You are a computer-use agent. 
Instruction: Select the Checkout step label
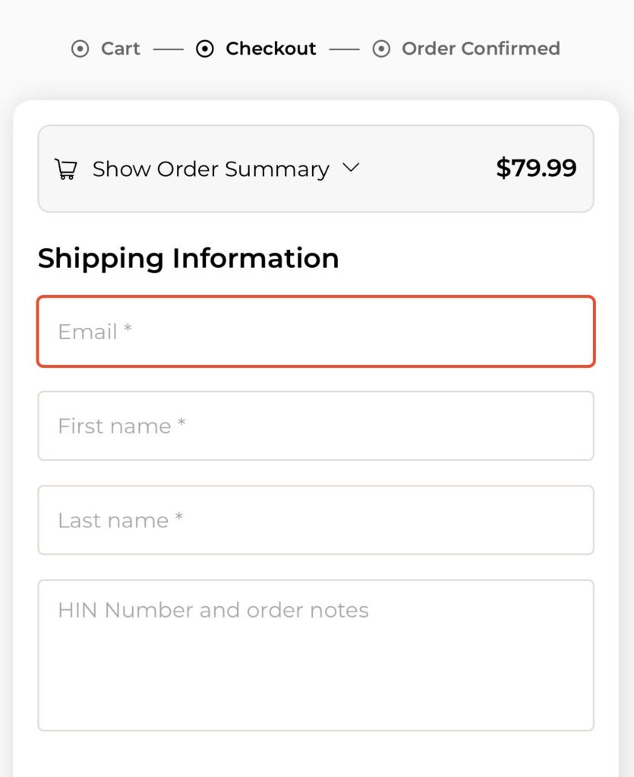click(270, 49)
